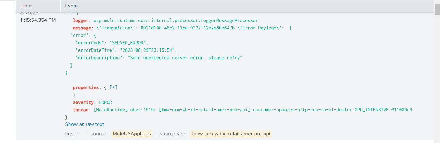Select the severity field key
This screenshot has width=440, height=143.
[83, 102]
